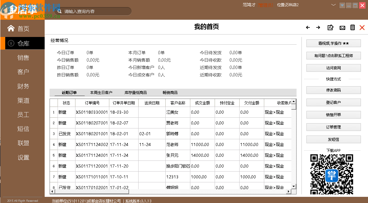
Task: Open the share/export icon above the page
Action: tap(330, 27)
